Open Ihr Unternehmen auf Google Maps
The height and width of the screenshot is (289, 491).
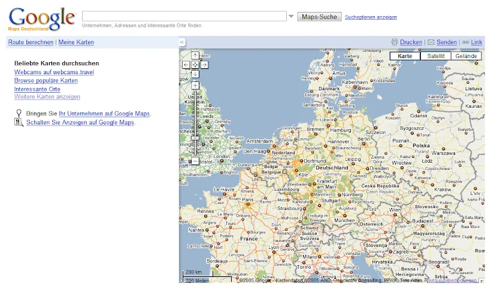[x=104, y=114]
